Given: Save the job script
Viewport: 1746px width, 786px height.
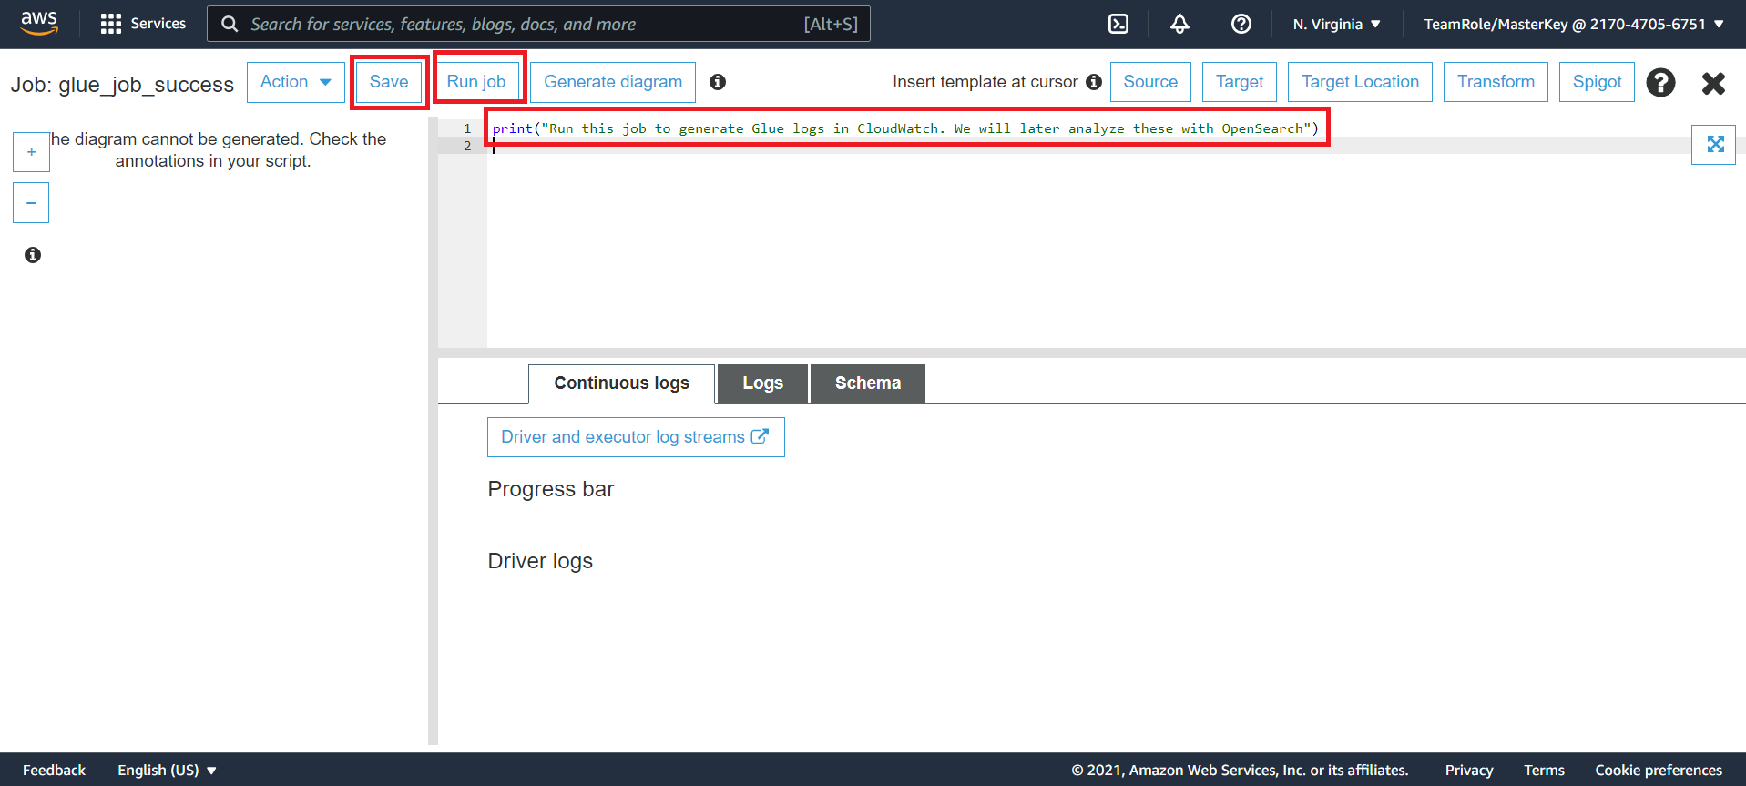Looking at the screenshot, I should click(389, 82).
